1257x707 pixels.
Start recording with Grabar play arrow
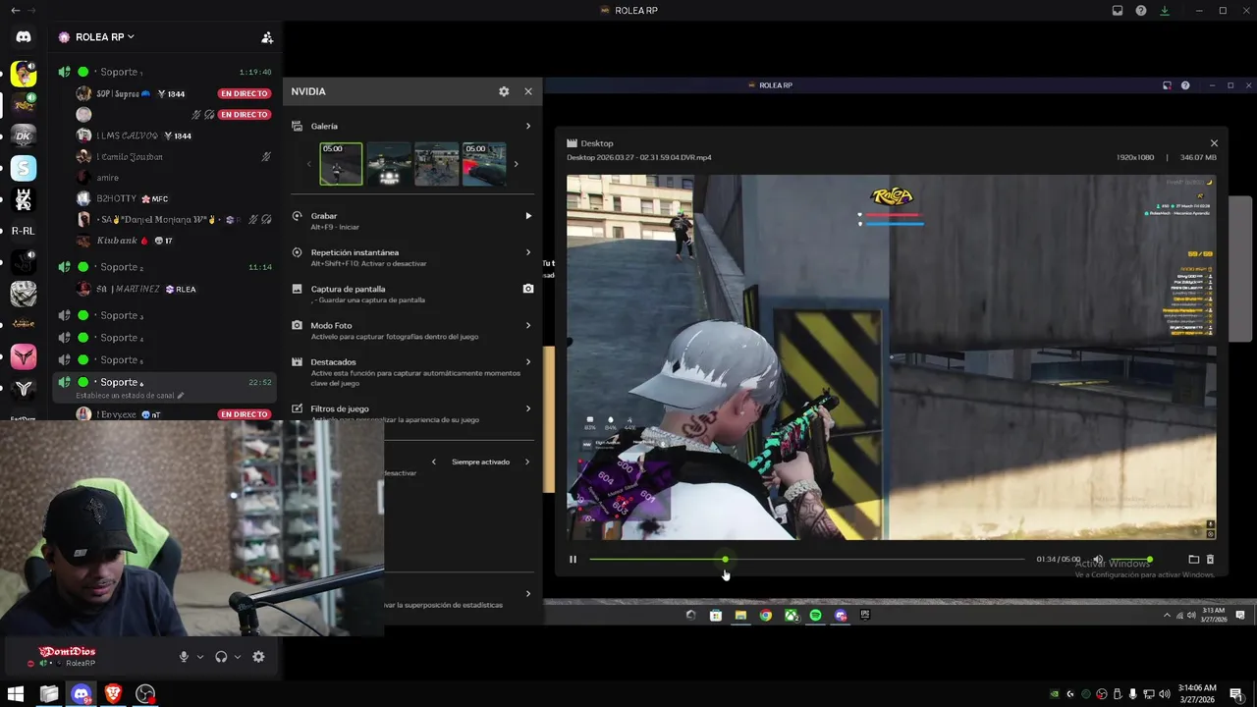528,216
